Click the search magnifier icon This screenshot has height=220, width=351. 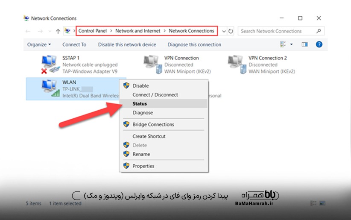319,31
